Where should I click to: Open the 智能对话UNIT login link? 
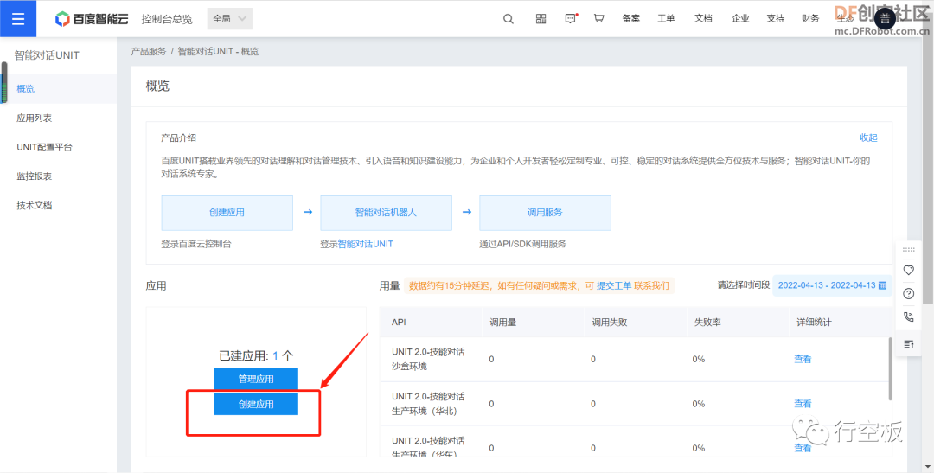(x=366, y=244)
